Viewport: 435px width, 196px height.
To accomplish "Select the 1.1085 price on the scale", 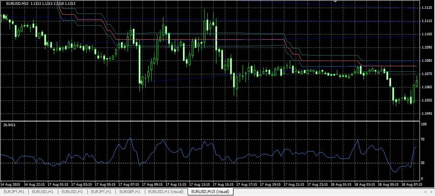I will point(427,61).
